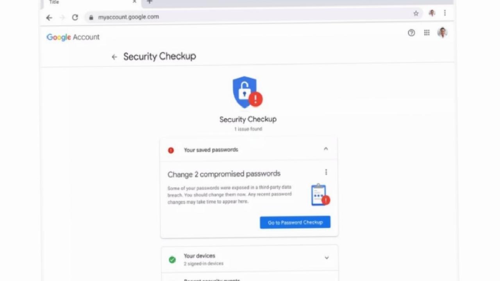
Task: Open Chrome three-dot menu
Action: pos(445,13)
